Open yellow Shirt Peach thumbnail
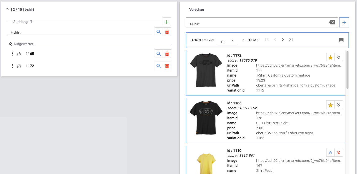The width and height of the screenshot is (357, 174). pyautogui.click(x=206, y=163)
